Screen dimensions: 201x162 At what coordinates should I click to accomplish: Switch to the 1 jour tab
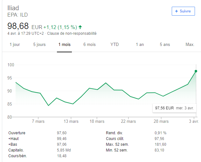tap(15, 45)
